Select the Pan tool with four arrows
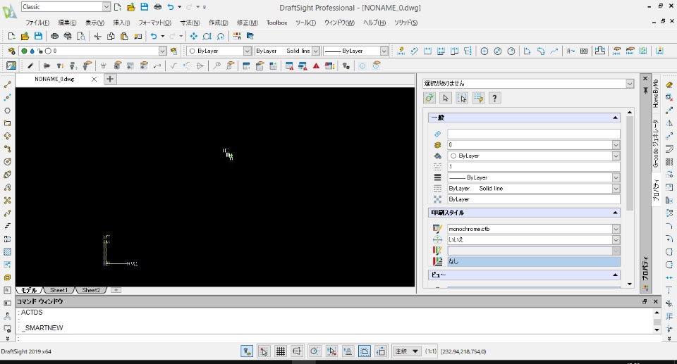This screenshot has height=364, width=677. pos(193,36)
